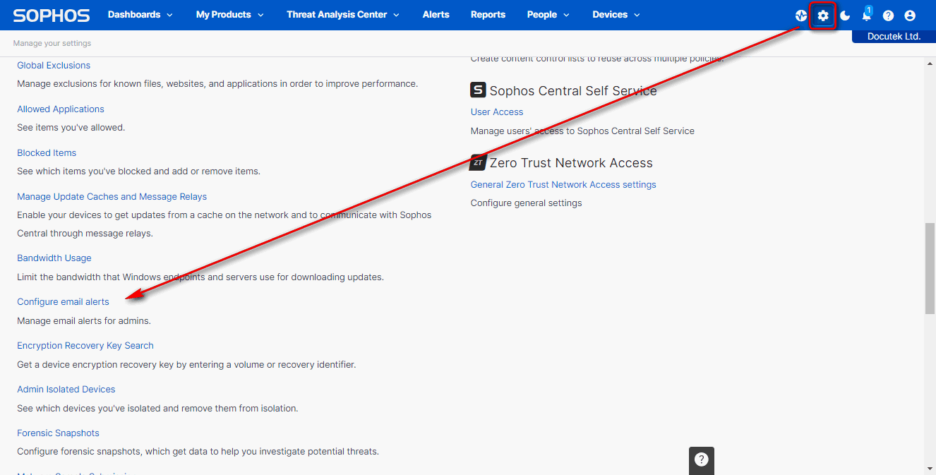Open the threat activity pulse icon

(x=801, y=16)
